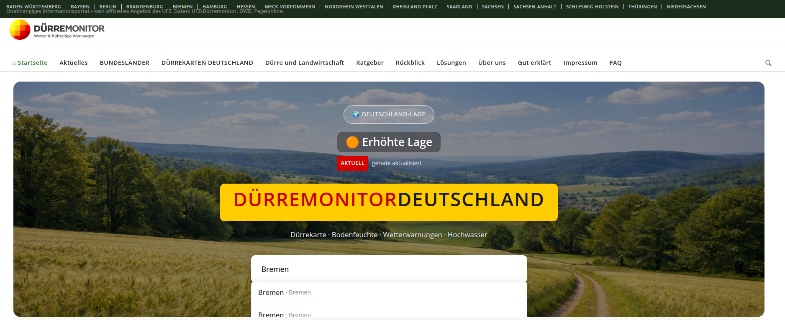Open the Ratgeber menu item
Image resolution: width=785 pixels, height=320 pixels.
coord(370,63)
